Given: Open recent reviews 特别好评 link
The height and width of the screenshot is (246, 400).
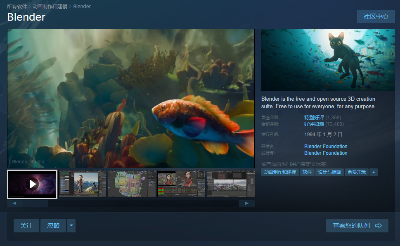Looking at the screenshot, I should tap(314, 117).
